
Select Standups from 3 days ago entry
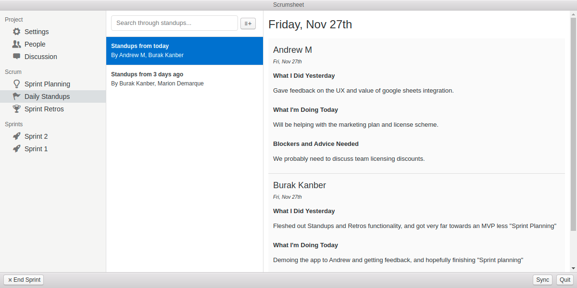tap(185, 79)
